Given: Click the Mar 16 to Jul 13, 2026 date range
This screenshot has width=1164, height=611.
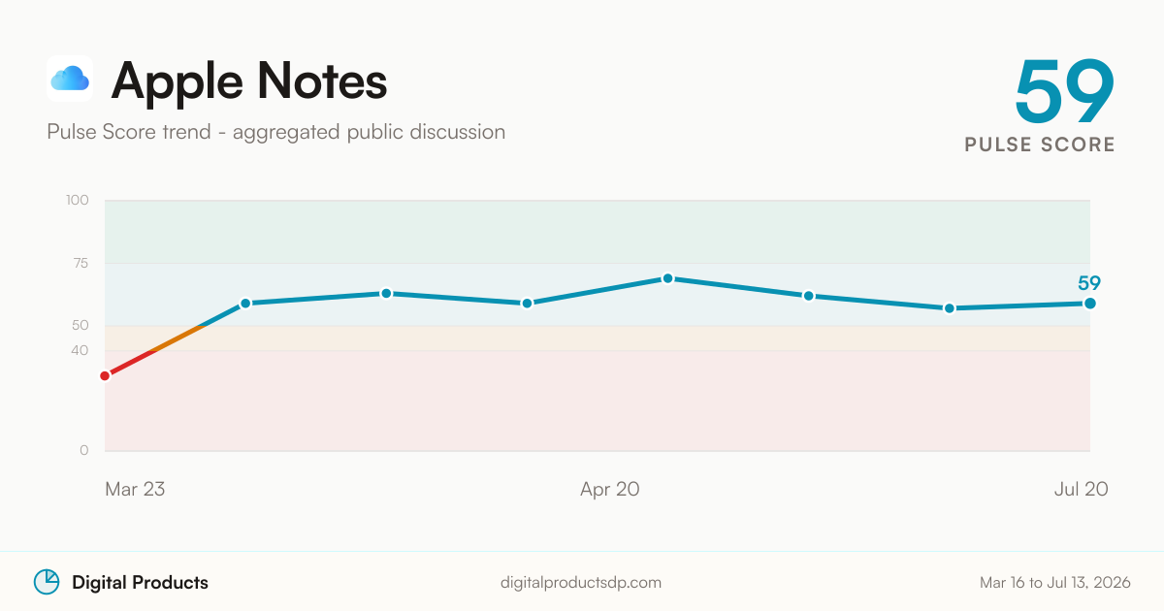Looking at the screenshot, I should pos(1055,583).
